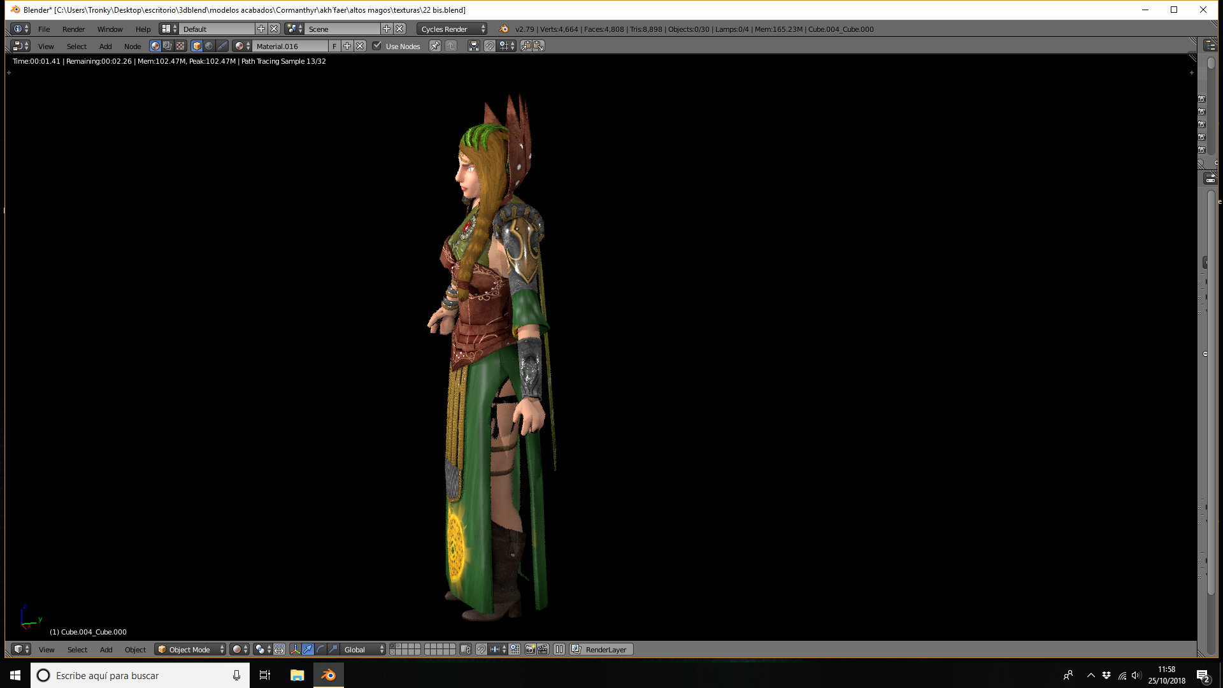The image size is (1223, 688).
Task: Expand the Global orientation dropdown
Action: point(364,649)
